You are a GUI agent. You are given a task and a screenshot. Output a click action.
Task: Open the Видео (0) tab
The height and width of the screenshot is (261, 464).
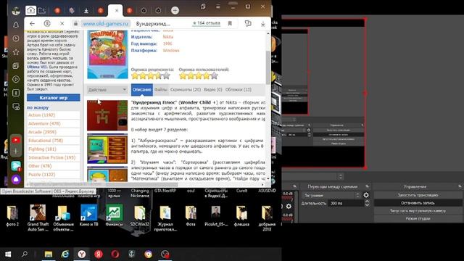[x=213, y=90]
